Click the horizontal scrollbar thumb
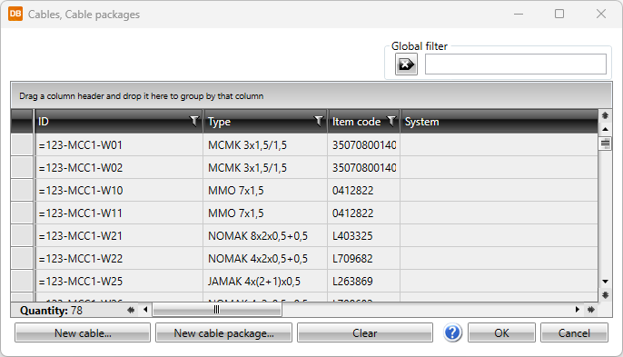This screenshot has width=623, height=357. (x=217, y=310)
